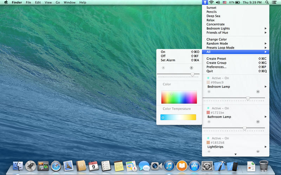Open Preferences from the menu
281x175 pixels.
pos(216,67)
